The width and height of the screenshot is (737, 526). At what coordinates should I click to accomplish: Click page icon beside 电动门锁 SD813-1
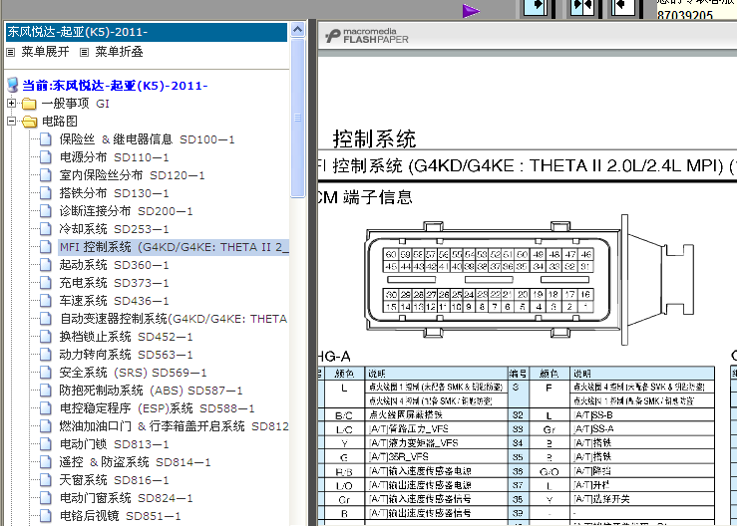(46, 444)
